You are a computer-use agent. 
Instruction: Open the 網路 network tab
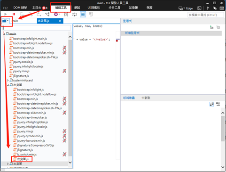[77, 8]
